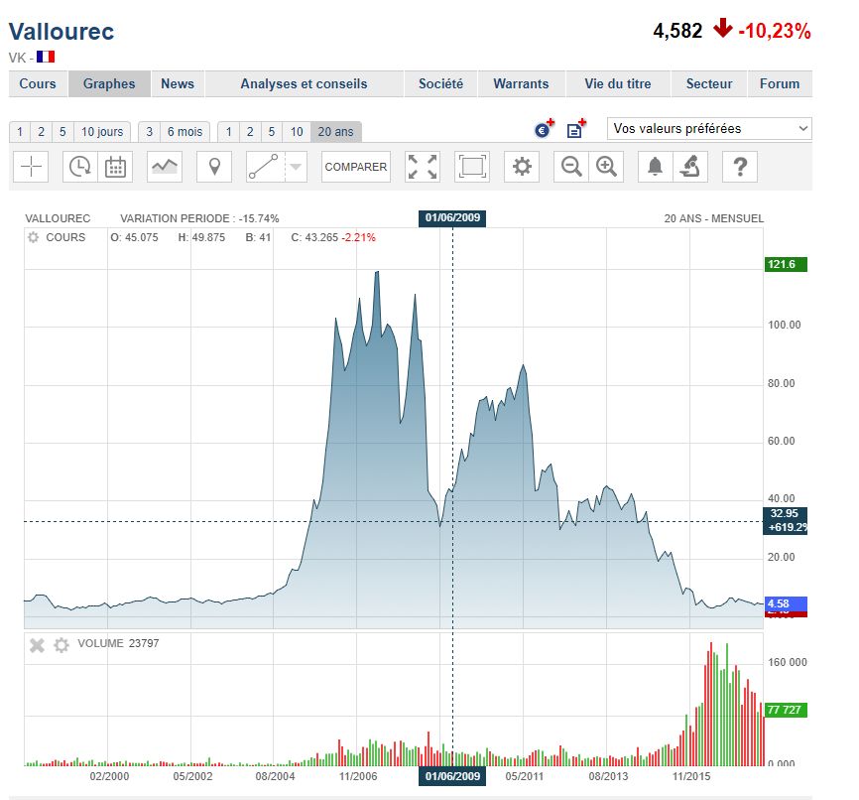This screenshot has height=800, width=859.
Task: Click the 77 727 volume label
Action: 786,710
